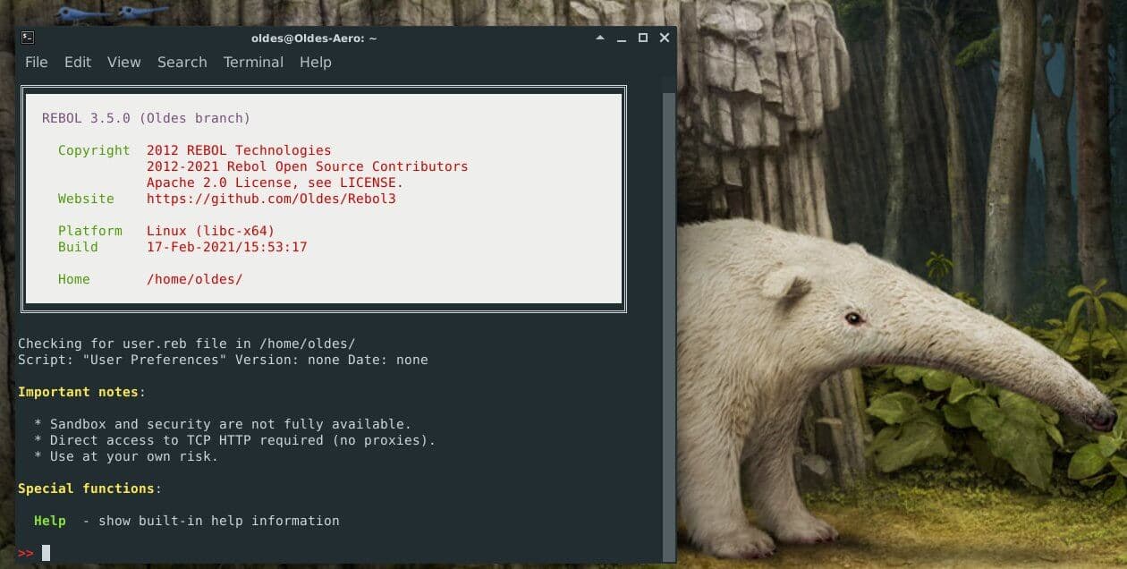Image resolution: width=1127 pixels, height=569 pixels.
Task: Open the Search menu
Action: click(x=182, y=62)
